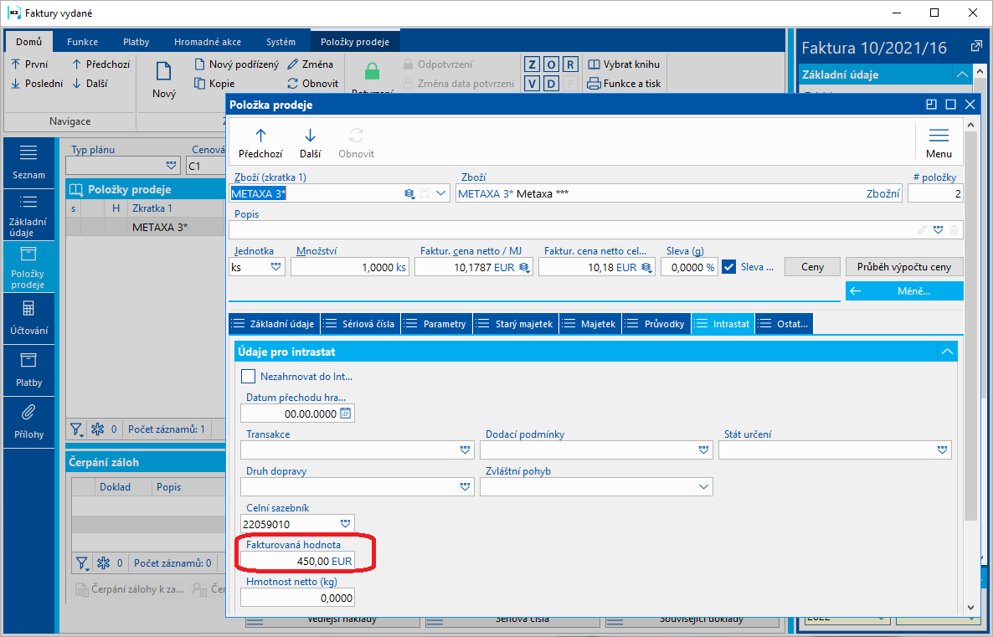Switch to the Průvodky tab
The image size is (993, 637).
(656, 324)
